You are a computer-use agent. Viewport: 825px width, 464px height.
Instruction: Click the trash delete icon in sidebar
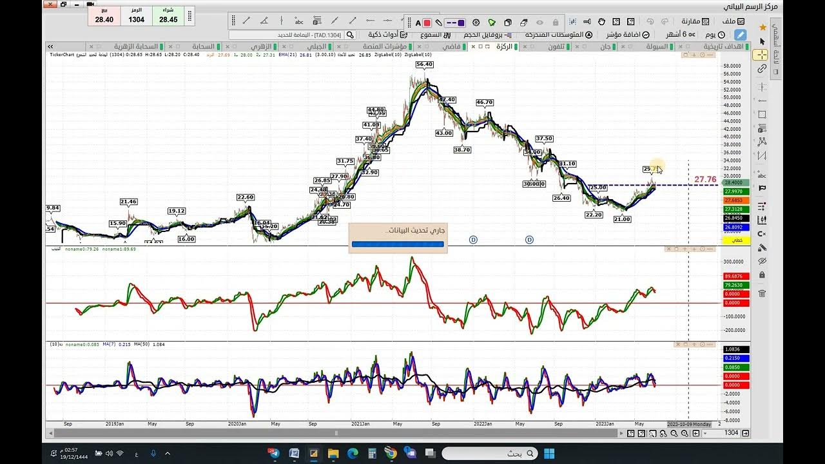pos(762,293)
